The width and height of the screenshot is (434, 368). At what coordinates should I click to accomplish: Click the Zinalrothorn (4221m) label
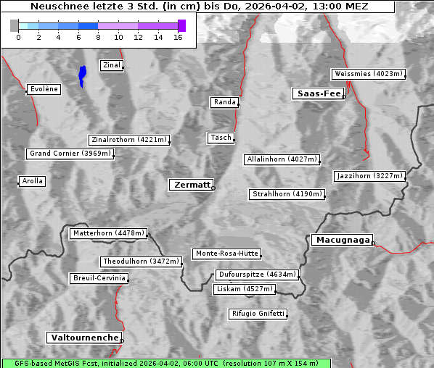129,140
